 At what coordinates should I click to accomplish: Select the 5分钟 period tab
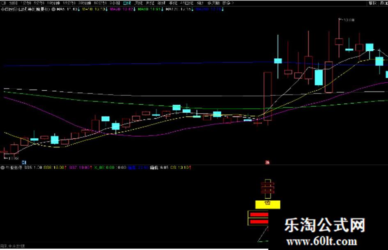click(x=39, y=3)
